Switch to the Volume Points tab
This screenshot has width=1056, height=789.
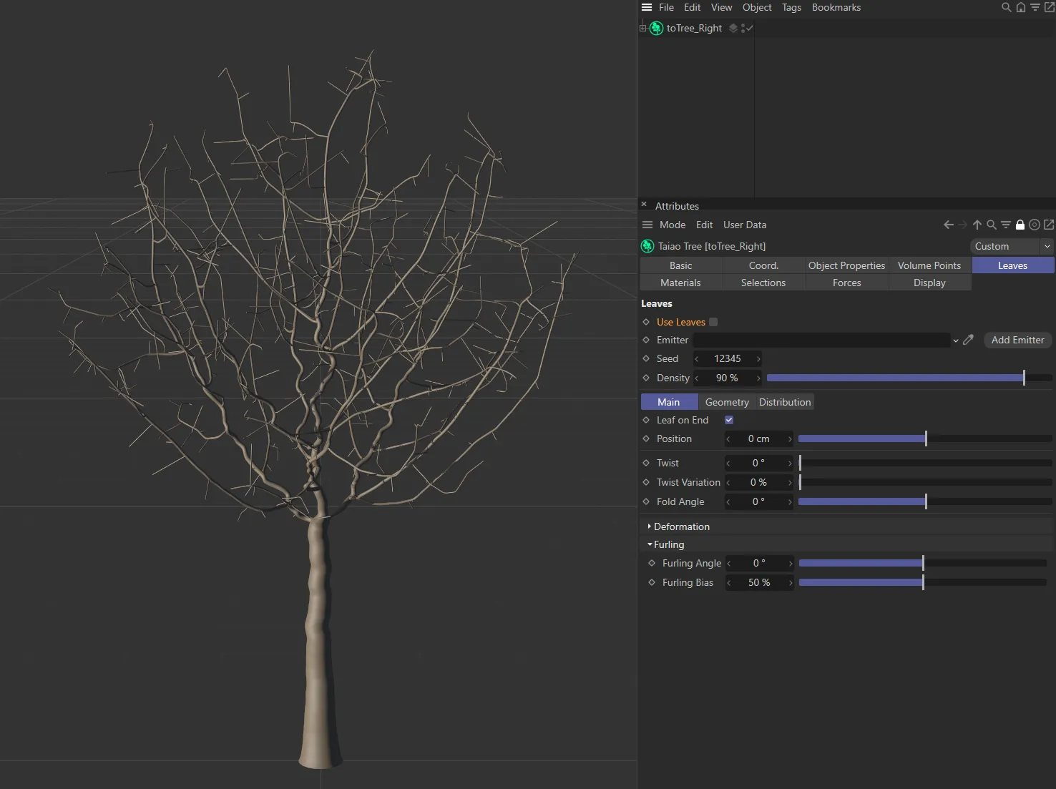tap(929, 265)
